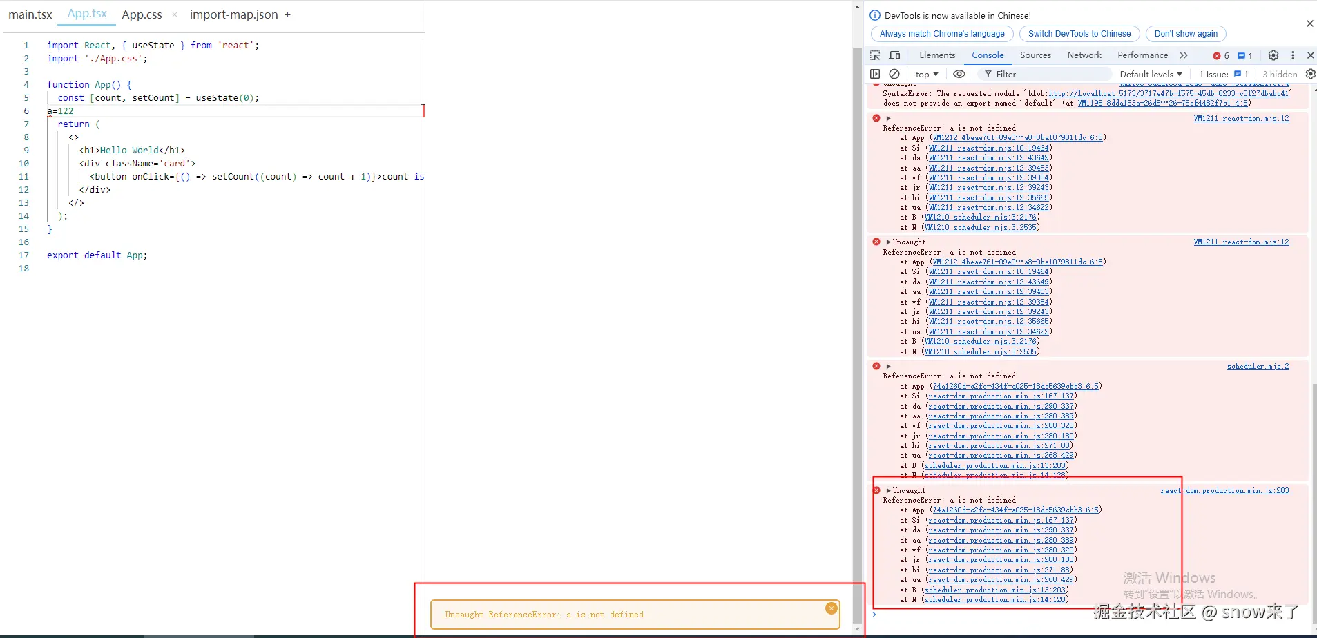Click the info icon beside the DevTools language notice
The image size is (1317, 638).
[875, 15]
